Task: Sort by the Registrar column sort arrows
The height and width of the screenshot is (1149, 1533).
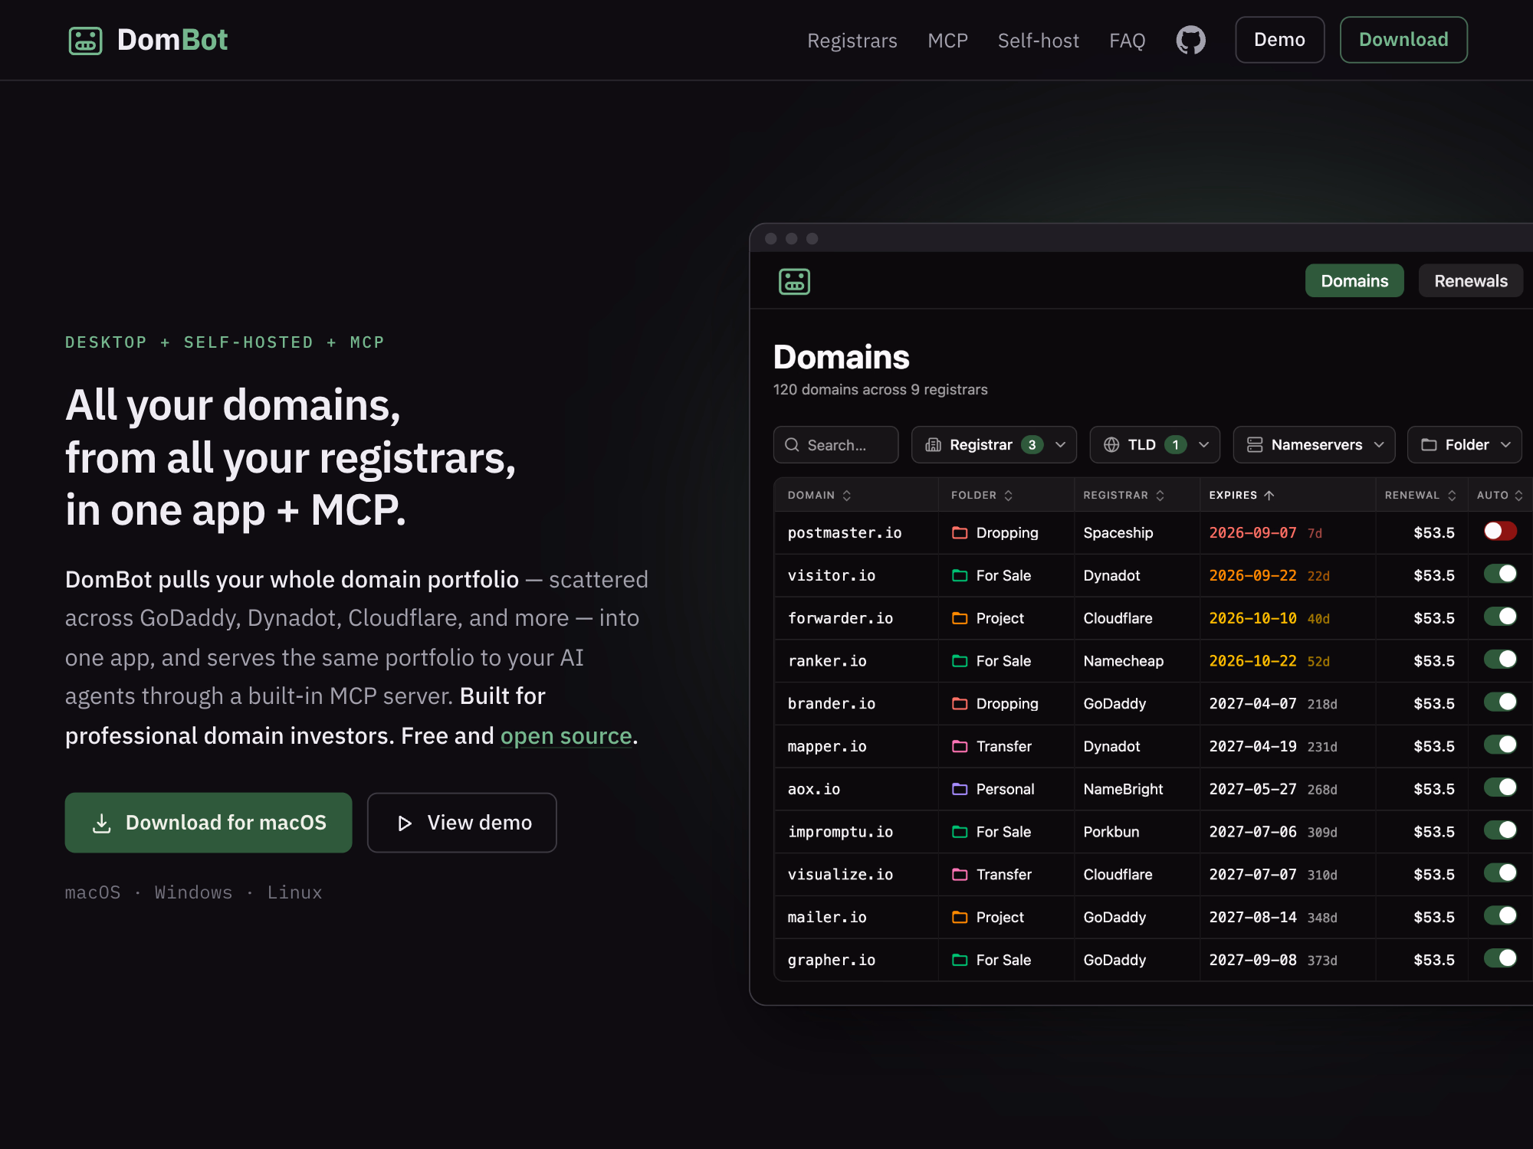Action: click(x=1160, y=496)
